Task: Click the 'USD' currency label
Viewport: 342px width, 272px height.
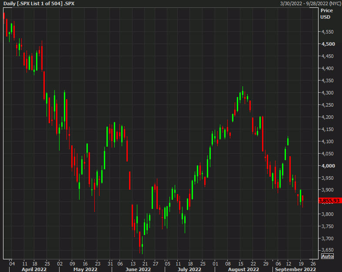Action: 325,17
